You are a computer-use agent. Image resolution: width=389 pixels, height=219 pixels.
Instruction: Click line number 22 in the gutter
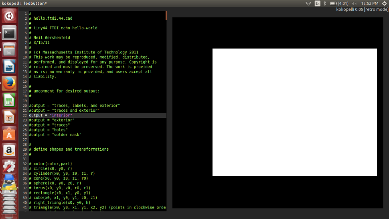pyautogui.click(x=24, y=115)
